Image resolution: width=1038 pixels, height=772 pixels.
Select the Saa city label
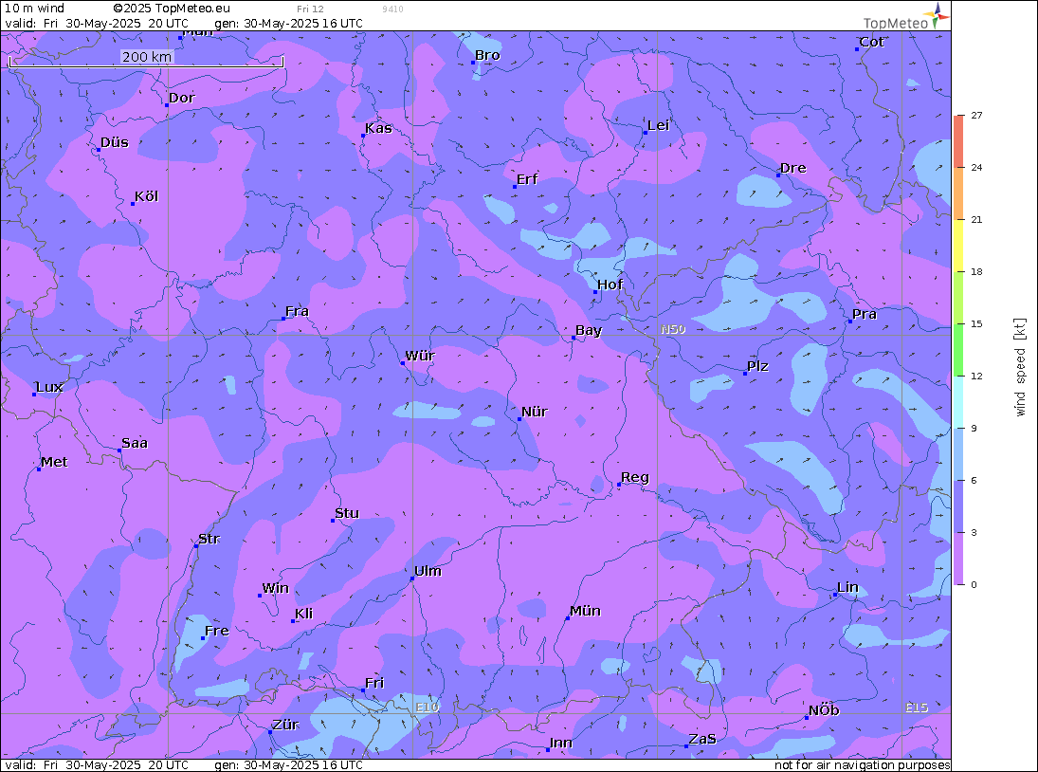135,444
